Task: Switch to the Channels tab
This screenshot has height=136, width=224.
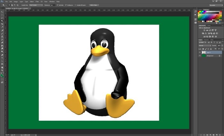Action: (x=206, y=40)
